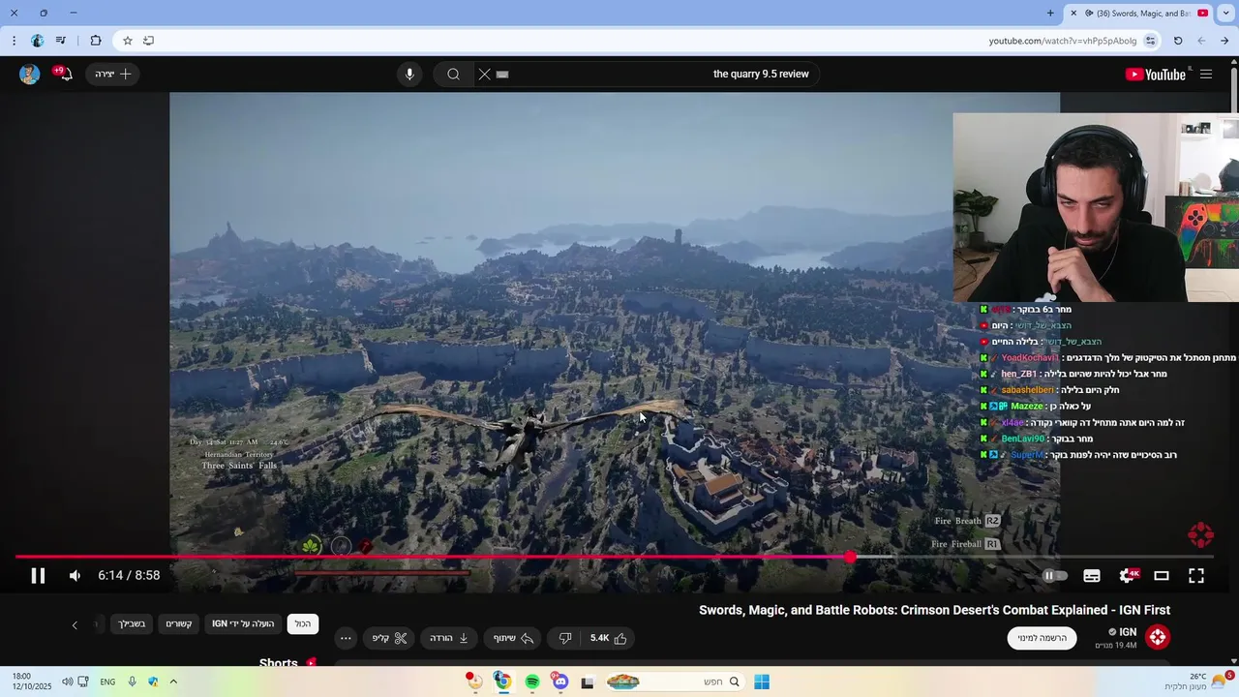Toggle the autoplay switch in the player
The width and height of the screenshot is (1239, 697).
tap(1054, 575)
